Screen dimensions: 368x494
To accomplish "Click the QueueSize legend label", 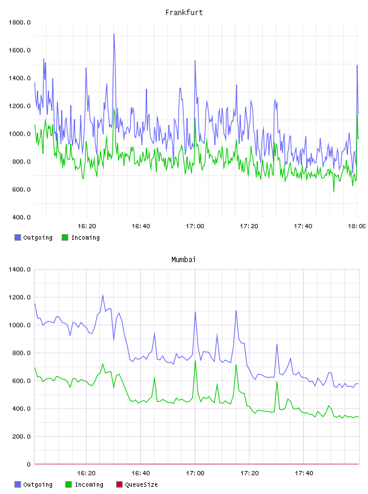I will pos(141,484).
